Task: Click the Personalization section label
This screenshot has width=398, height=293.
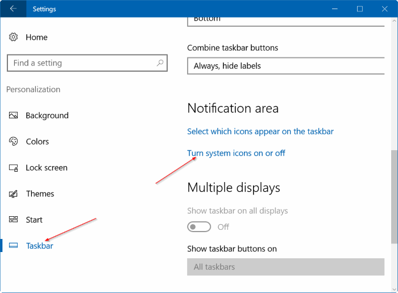Action: 33,89
